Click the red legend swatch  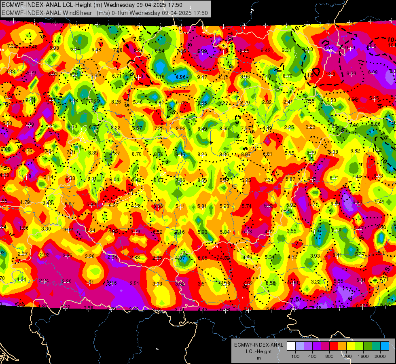click(334, 346)
